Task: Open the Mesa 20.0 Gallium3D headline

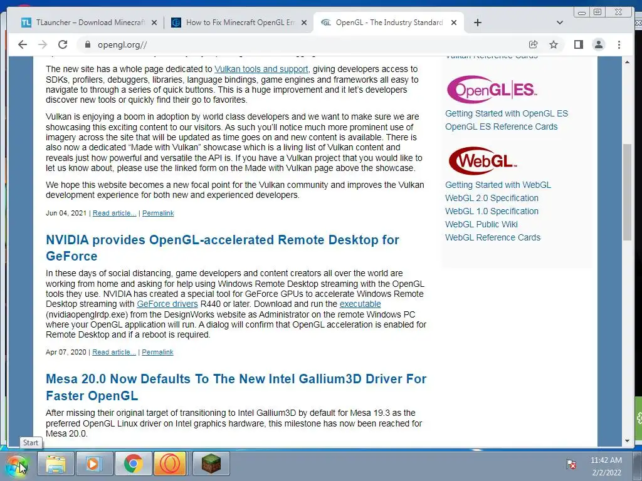Action: pyautogui.click(x=236, y=387)
